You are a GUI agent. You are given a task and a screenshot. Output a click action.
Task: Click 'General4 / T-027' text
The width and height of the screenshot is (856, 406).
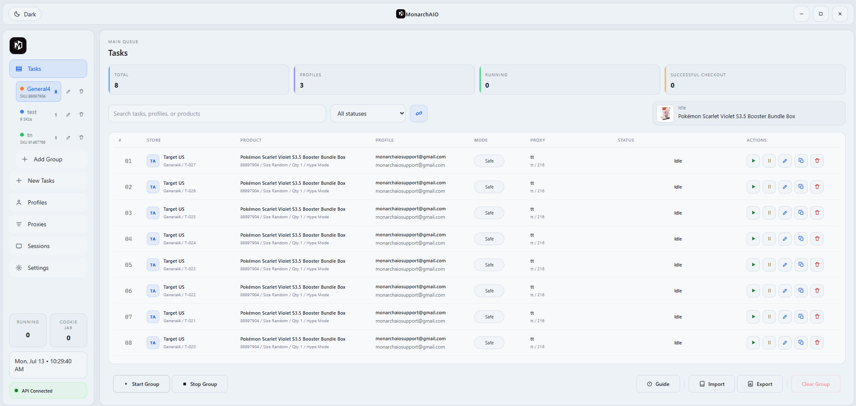[179, 165]
